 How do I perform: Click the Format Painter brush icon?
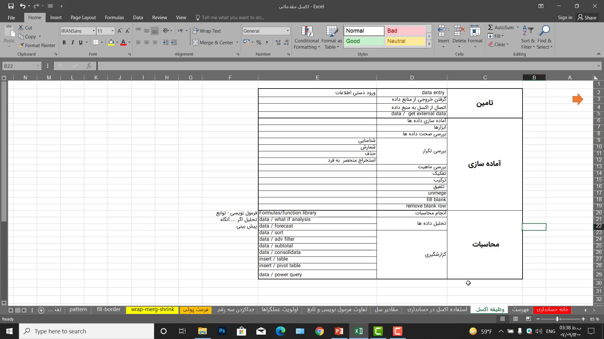(x=21, y=46)
